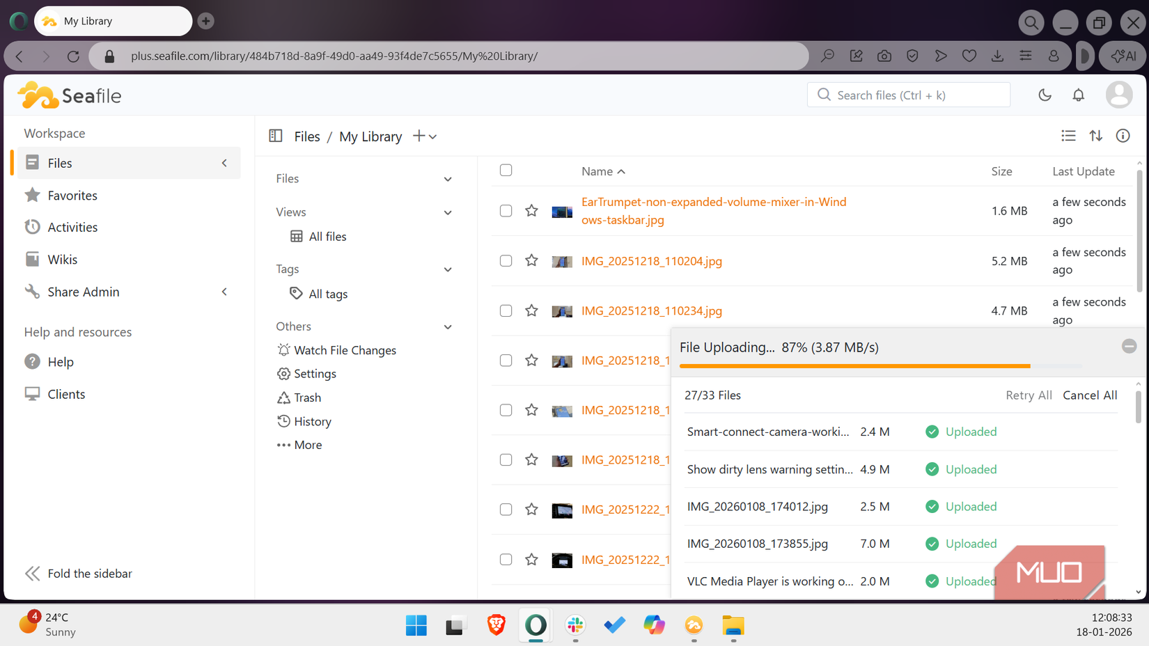
Task: Open EarTrumpet file thumbnail
Action: [562, 211]
